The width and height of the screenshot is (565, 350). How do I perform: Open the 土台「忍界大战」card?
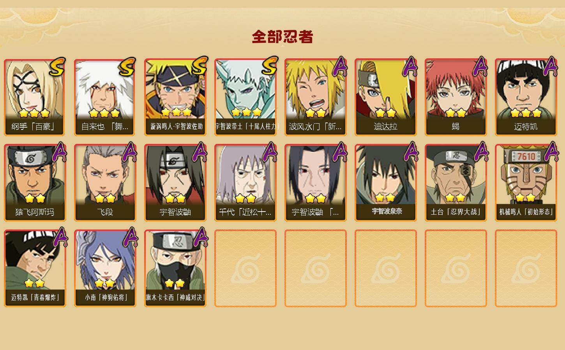pyautogui.click(x=456, y=183)
